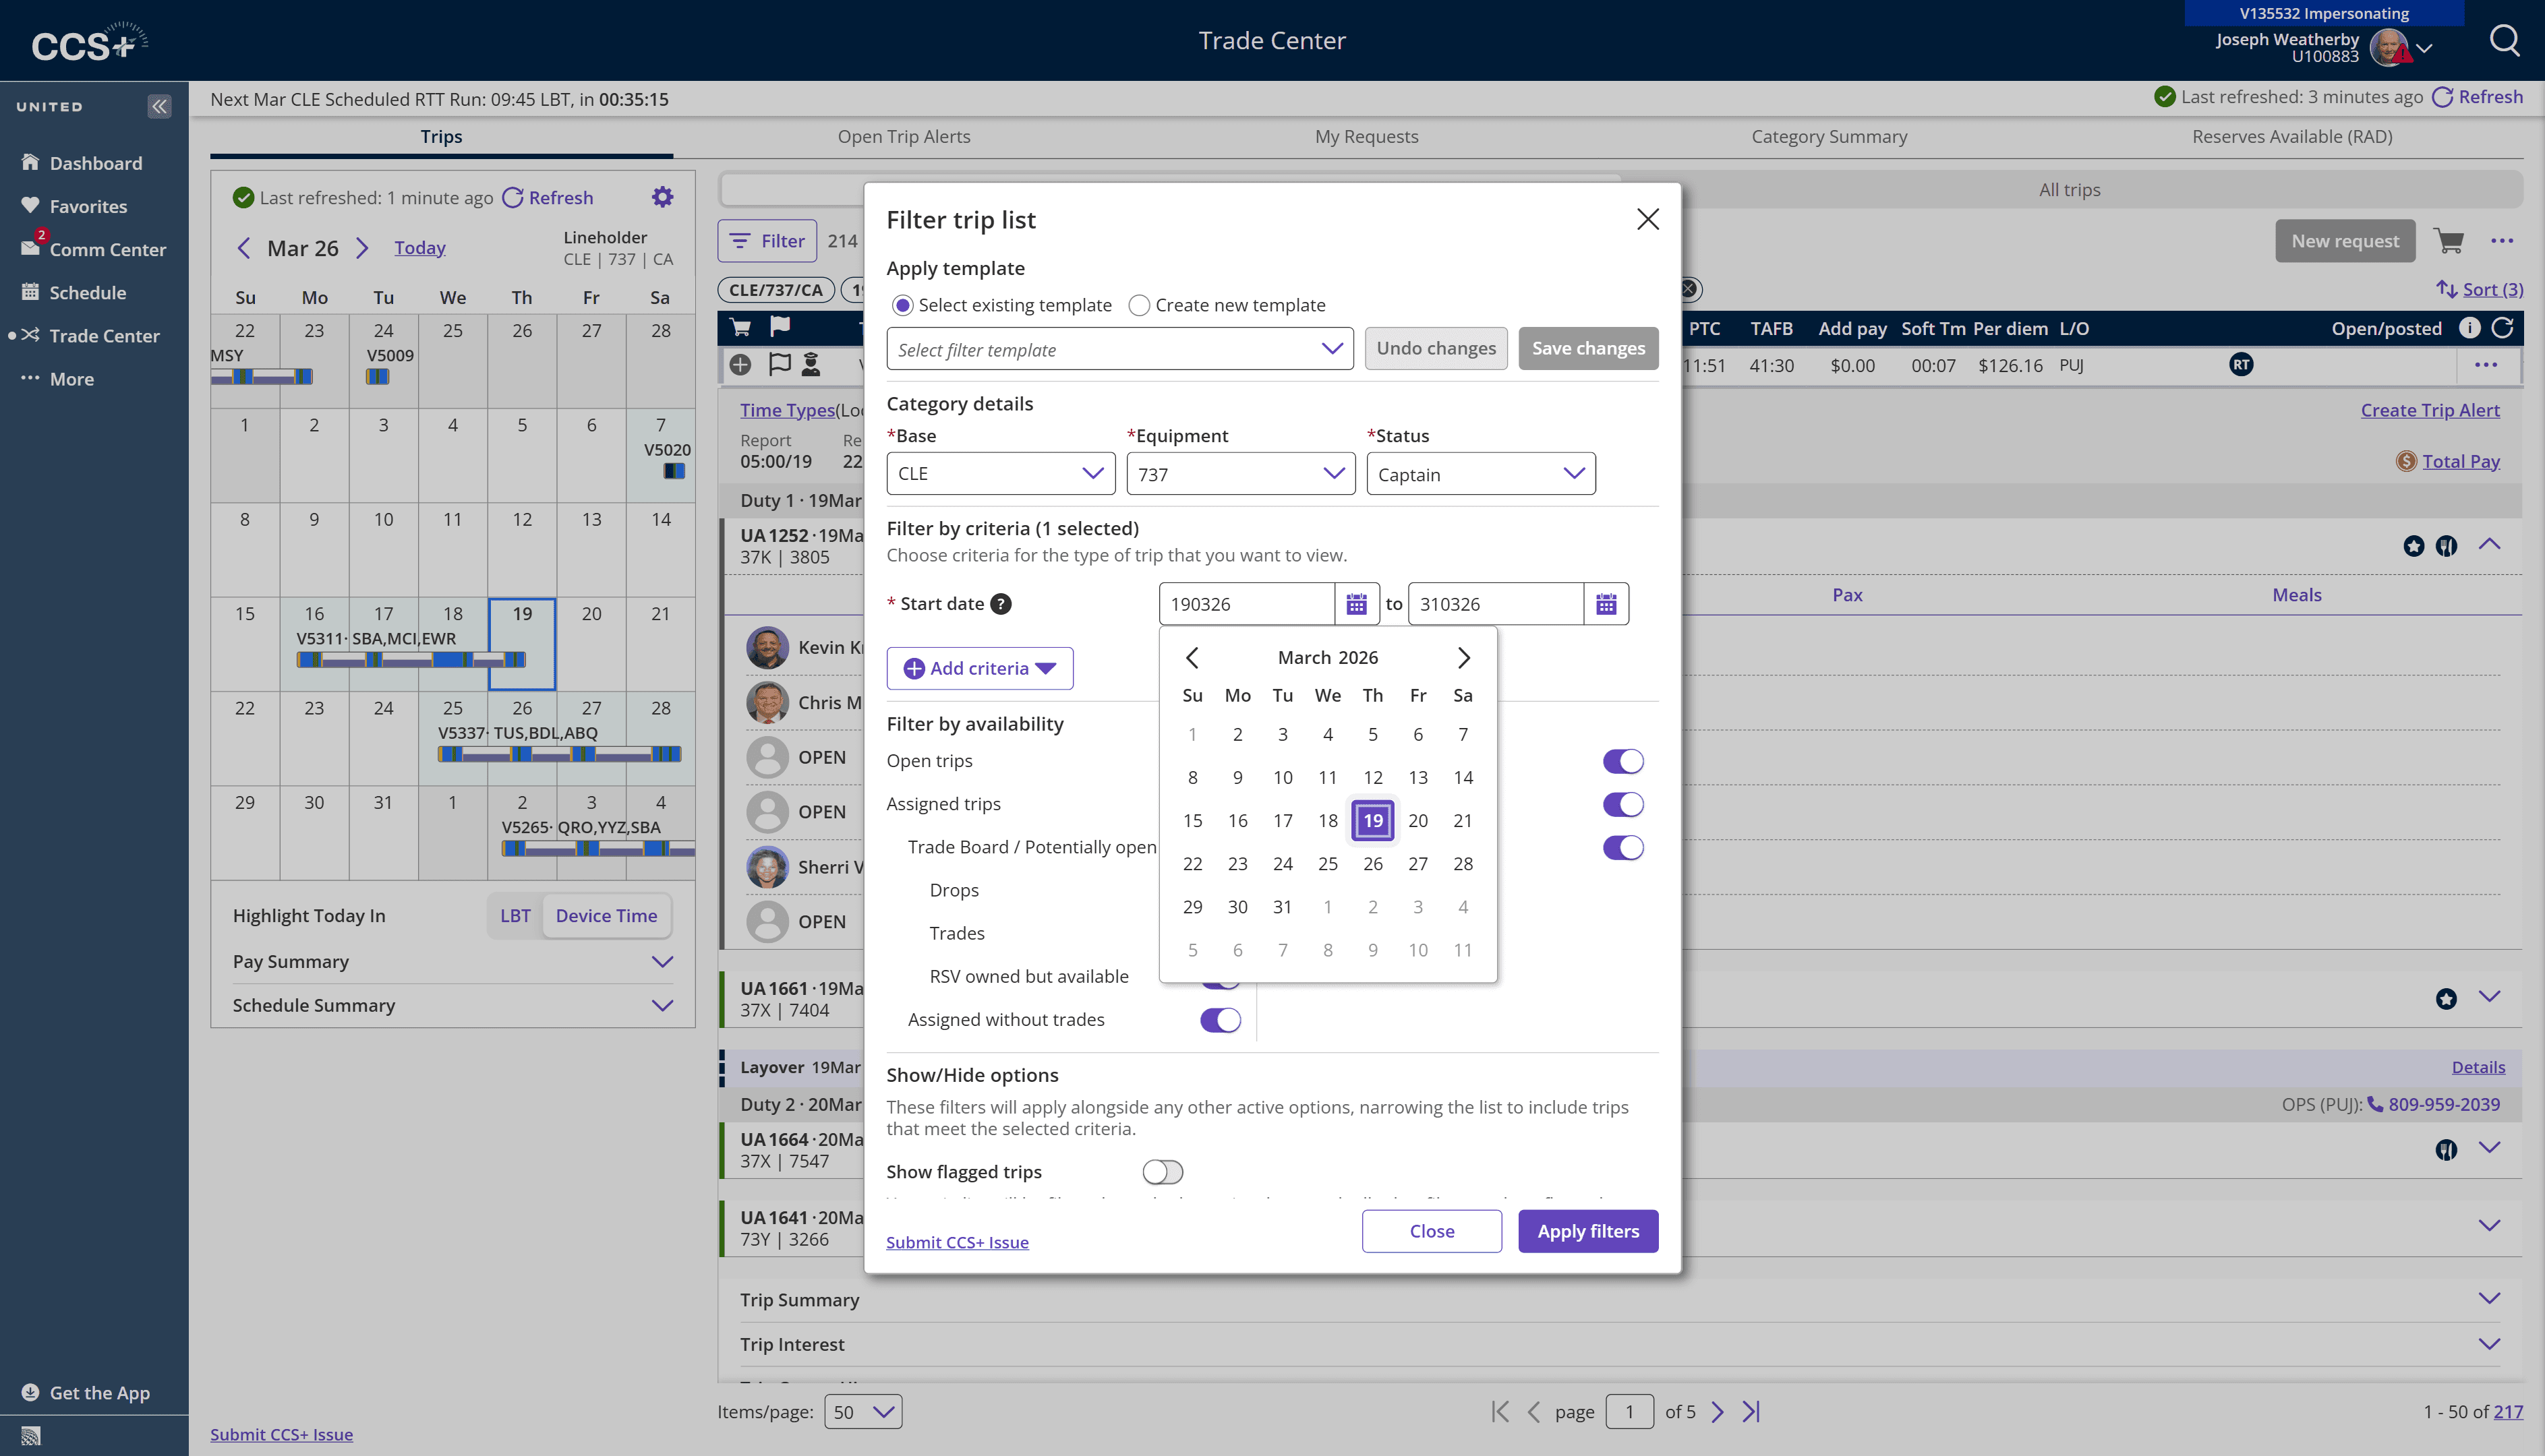Open Schedule from the sidebar menu
2545x1456 pixels.
(88, 293)
